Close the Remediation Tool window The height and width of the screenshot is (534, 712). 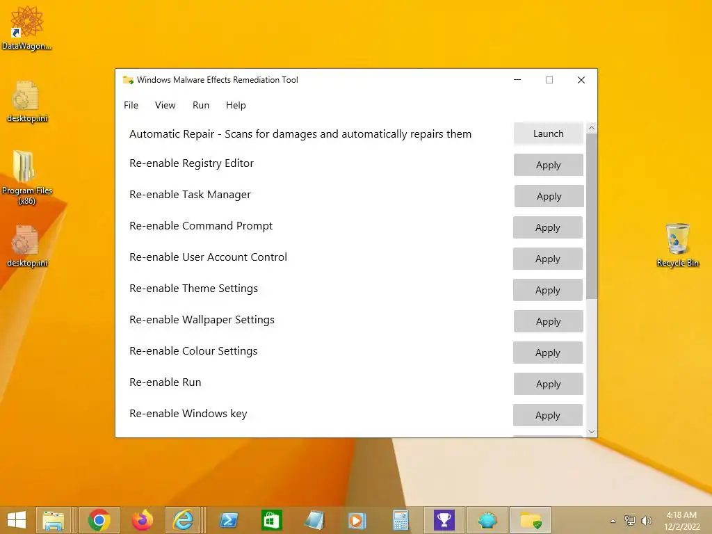(581, 80)
